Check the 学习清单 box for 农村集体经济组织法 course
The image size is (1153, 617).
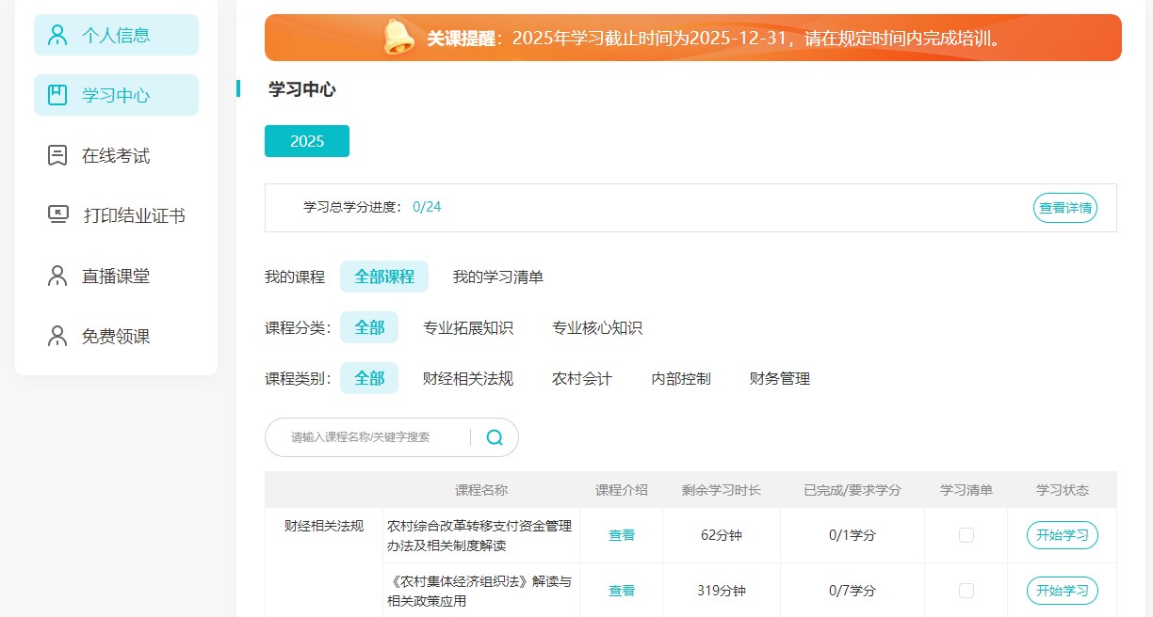(966, 591)
